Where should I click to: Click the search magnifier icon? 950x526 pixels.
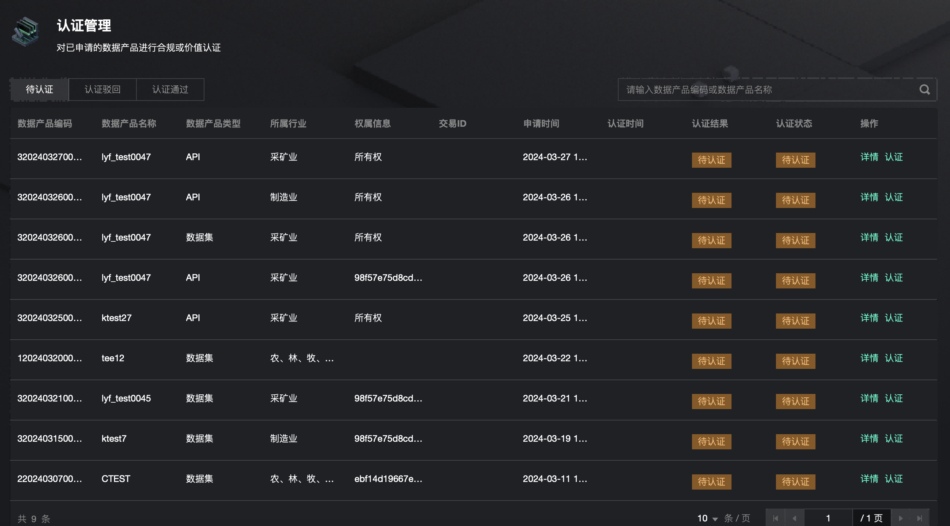[x=925, y=90]
